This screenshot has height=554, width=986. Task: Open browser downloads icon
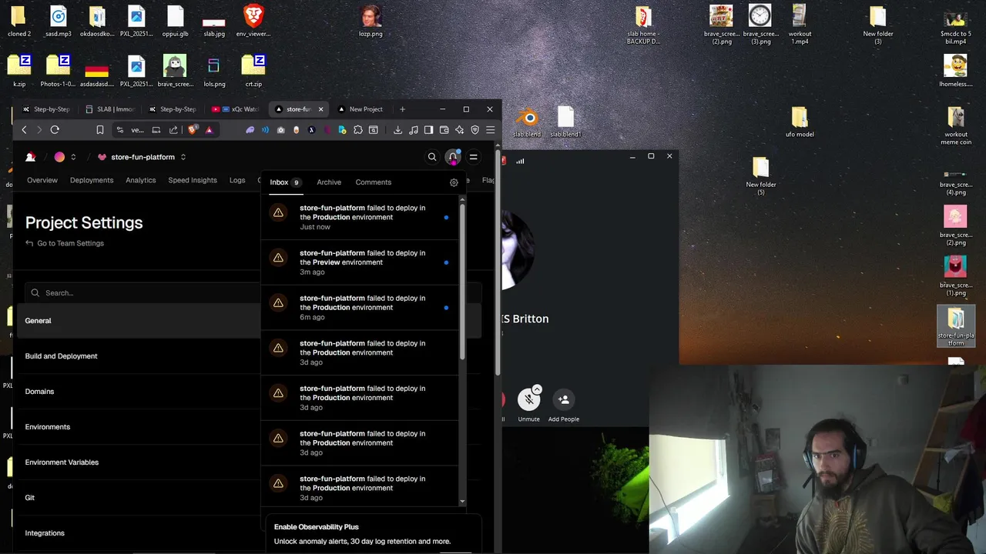click(397, 130)
